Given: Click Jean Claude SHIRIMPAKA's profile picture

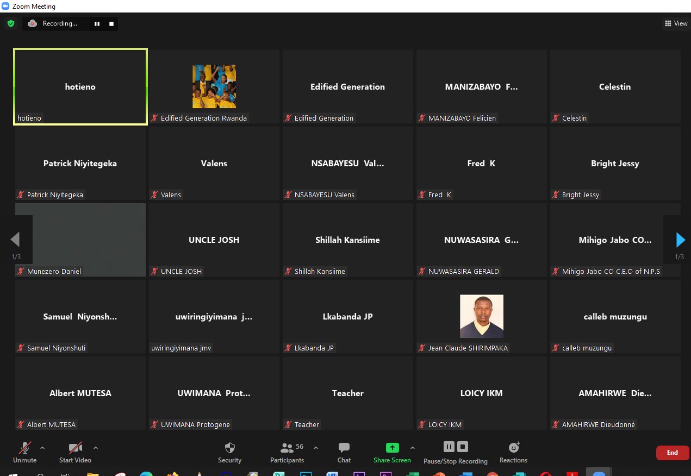Looking at the screenshot, I should (x=481, y=316).
